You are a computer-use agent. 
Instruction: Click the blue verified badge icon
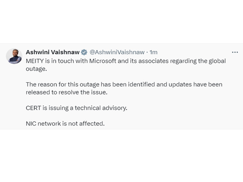point(84,52)
